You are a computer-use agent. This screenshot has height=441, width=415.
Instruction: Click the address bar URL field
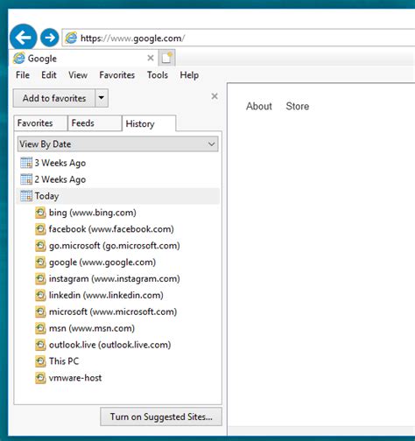[x=239, y=38]
